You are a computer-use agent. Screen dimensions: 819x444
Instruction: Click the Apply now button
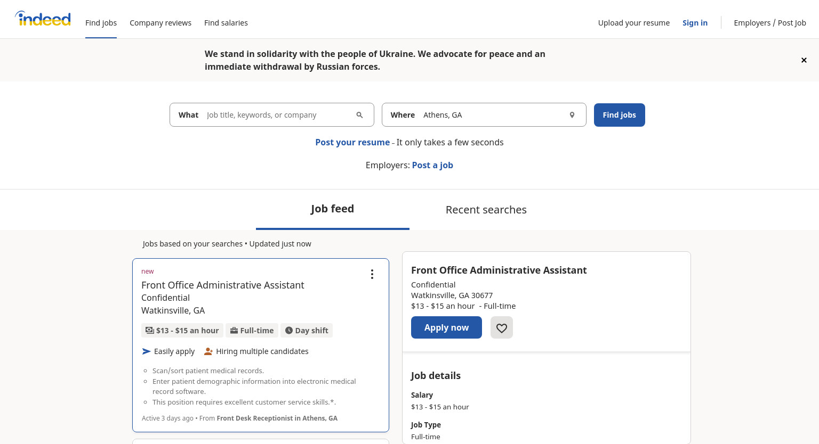[x=446, y=327]
